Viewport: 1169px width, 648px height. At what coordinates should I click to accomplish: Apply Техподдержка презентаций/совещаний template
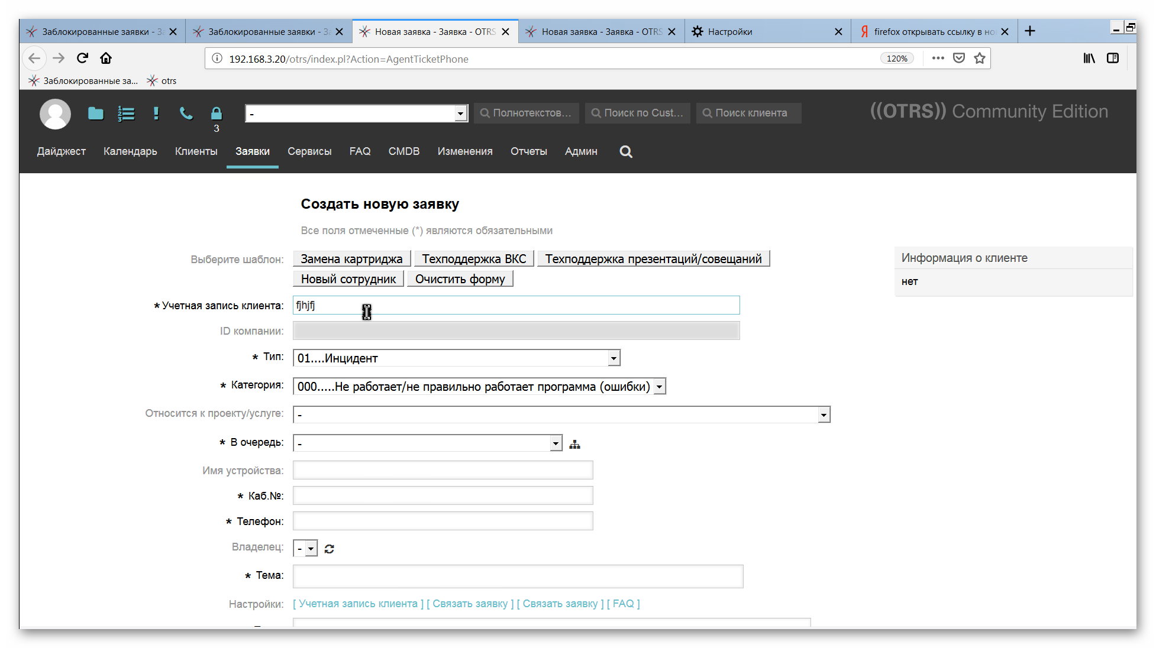coord(653,259)
